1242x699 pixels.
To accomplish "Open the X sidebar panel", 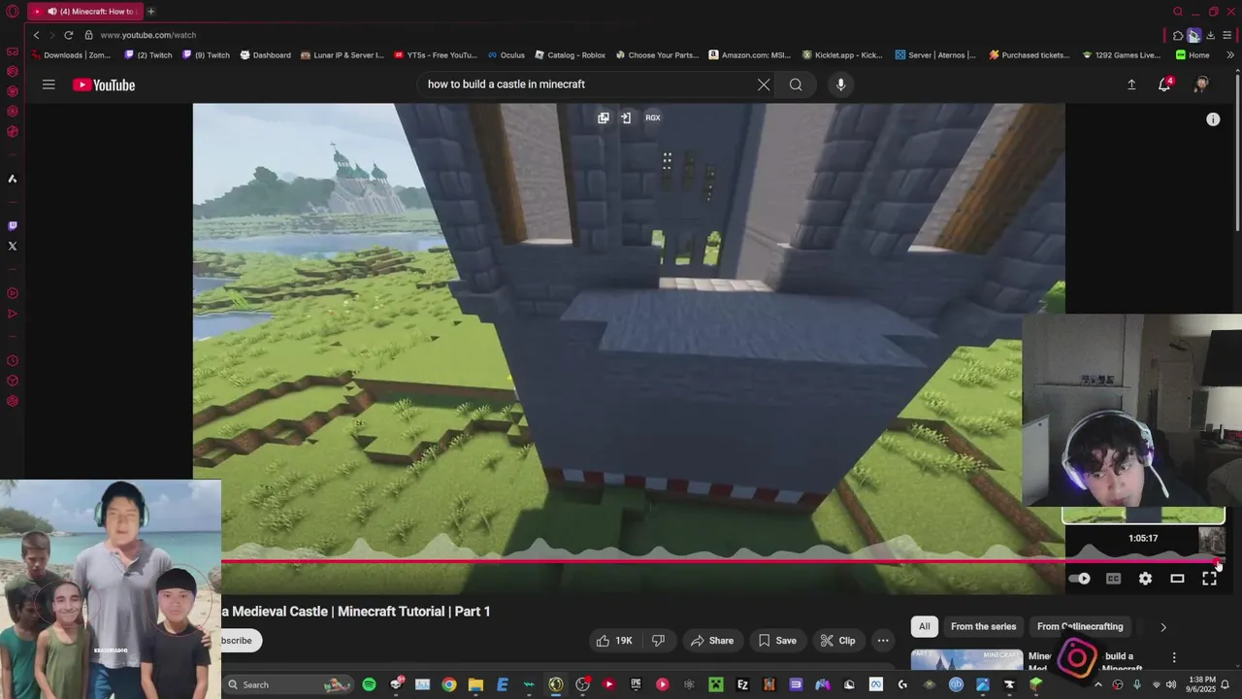I will (x=13, y=246).
